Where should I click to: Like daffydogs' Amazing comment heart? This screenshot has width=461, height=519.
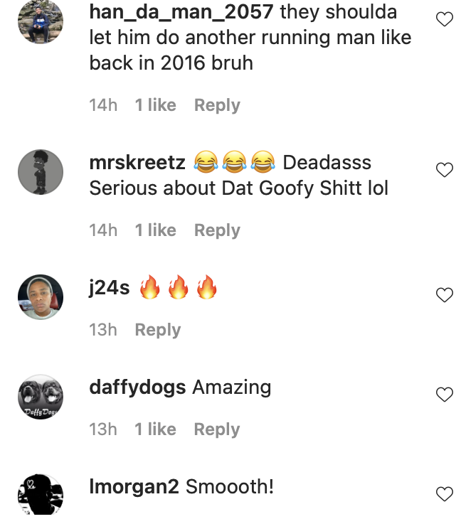click(444, 395)
